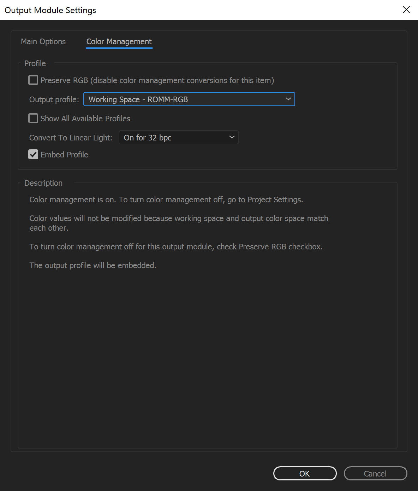
Task: Click the Output profile field label
Action: pos(54,99)
